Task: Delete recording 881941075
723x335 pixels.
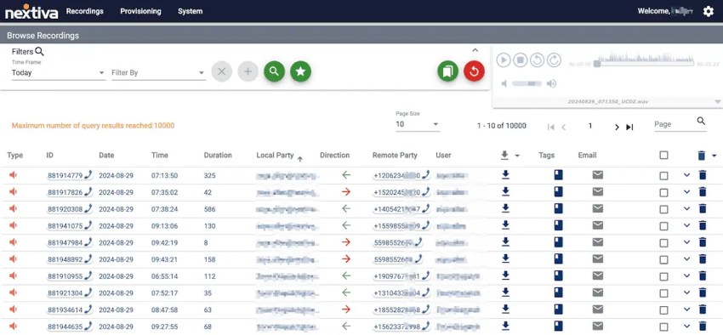Action: click(703, 225)
